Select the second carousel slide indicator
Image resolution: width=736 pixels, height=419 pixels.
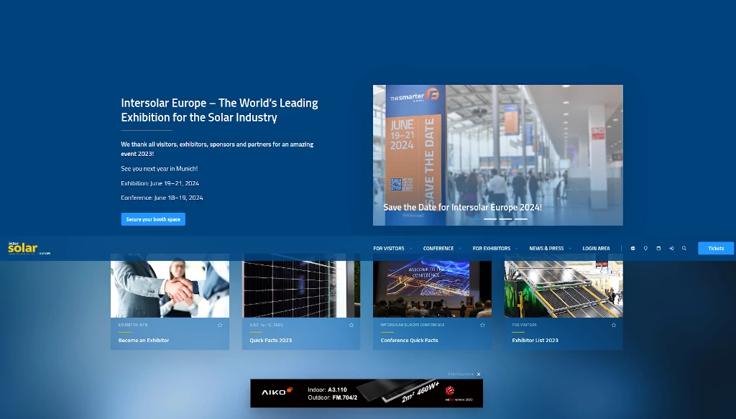tap(490, 219)
